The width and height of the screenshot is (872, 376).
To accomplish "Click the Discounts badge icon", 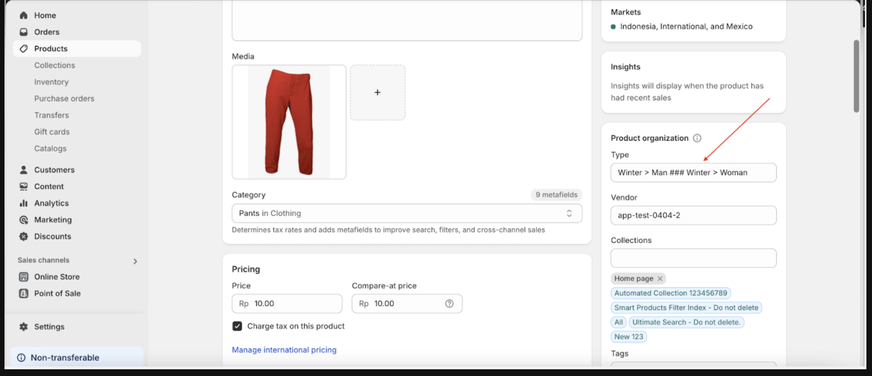I will tap(24, 236).
